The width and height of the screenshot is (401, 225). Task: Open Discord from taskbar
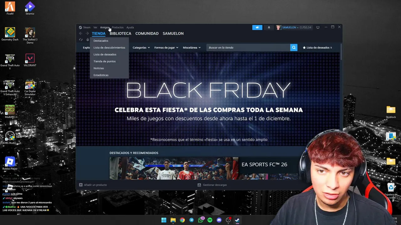coord(219,220)
